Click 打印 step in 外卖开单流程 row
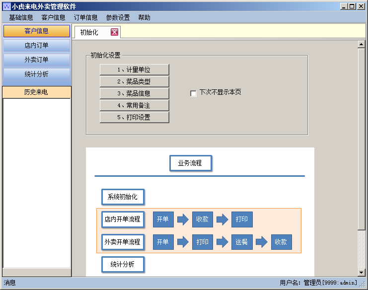This screenshot has width=368, height=290. pyautogui.click(x=202, y=242)
